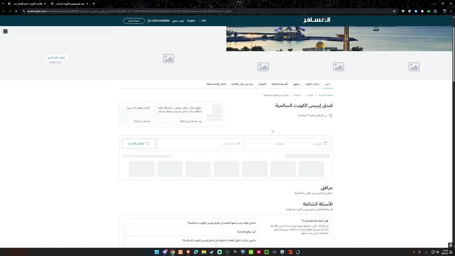Open the photo gallery fullscreen icon

pyautogui.click(x=5, y=31)
